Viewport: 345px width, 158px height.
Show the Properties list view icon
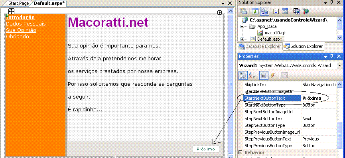[264, 75]
